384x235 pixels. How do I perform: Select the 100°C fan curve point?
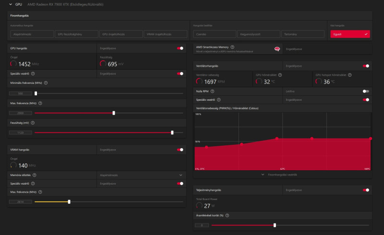[370, 139]
